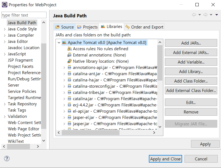The width and height of the screenshot is (221, 168).
Task: Click the JAR list vertical scrollbar thumb
Action: (160, 63)
